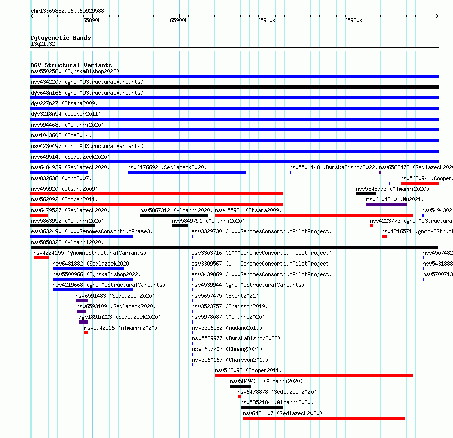The image size is (453, 438).
Task: Open the dgv3218n54 (Cooper2011) entry
Action: pyautogui.click(x=66, y=114)
